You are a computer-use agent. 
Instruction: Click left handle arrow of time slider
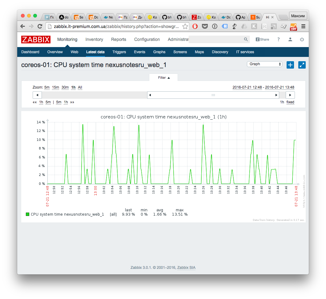[150, 95]
